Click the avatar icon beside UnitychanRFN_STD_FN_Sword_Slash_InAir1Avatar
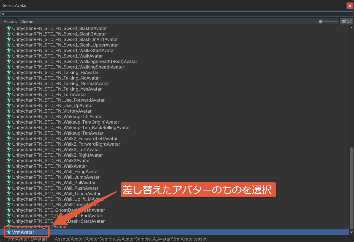 coord(9,39)
